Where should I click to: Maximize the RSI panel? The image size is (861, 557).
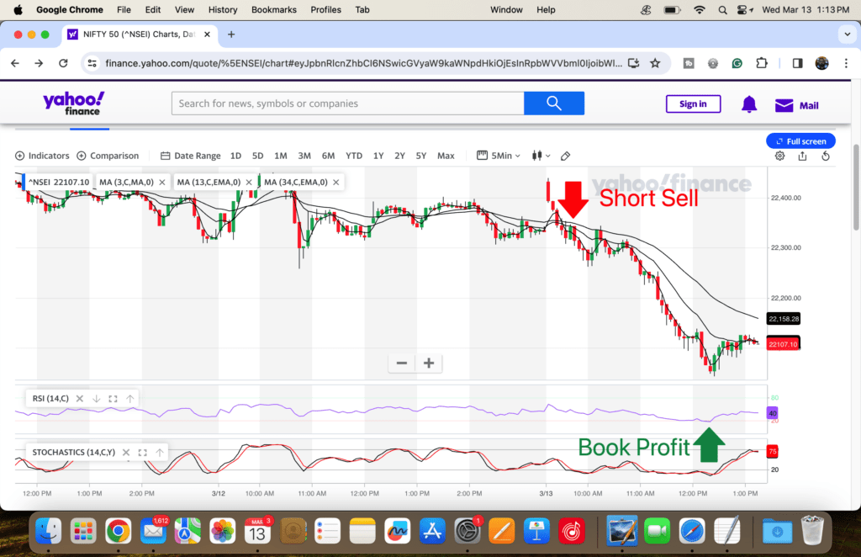[x=114, y=399]
